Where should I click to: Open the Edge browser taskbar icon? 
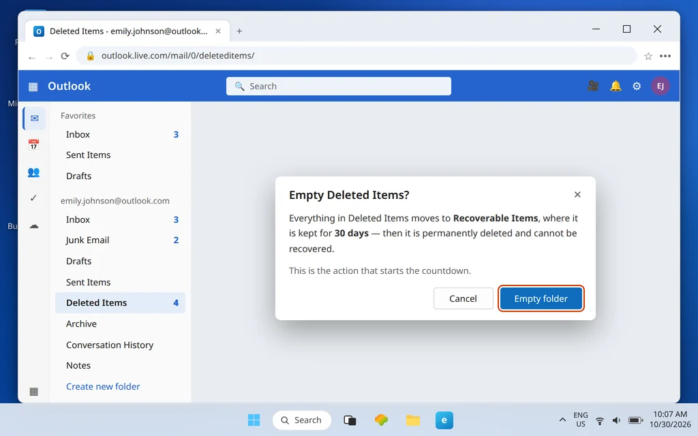coord(444,420)
